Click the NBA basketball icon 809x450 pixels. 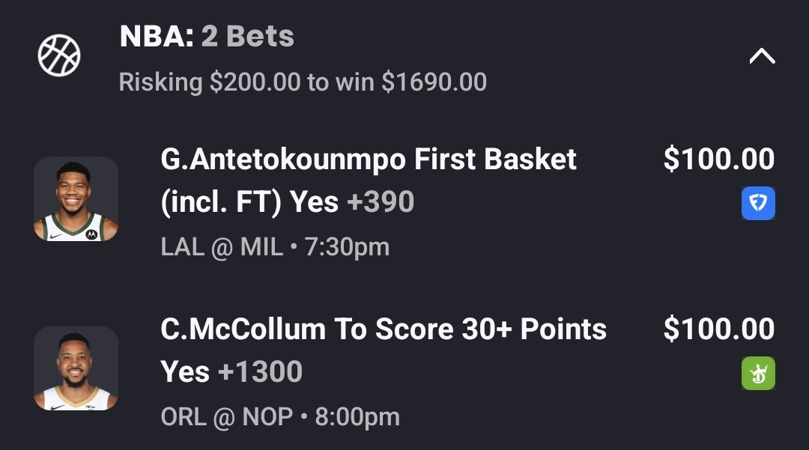59,55
